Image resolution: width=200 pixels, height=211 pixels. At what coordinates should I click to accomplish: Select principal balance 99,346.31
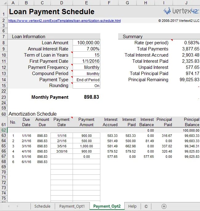tap(192, 146)
